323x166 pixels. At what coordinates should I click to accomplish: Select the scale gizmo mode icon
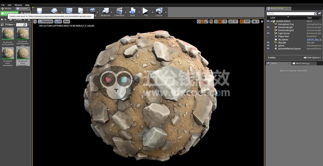coord(207,21)
